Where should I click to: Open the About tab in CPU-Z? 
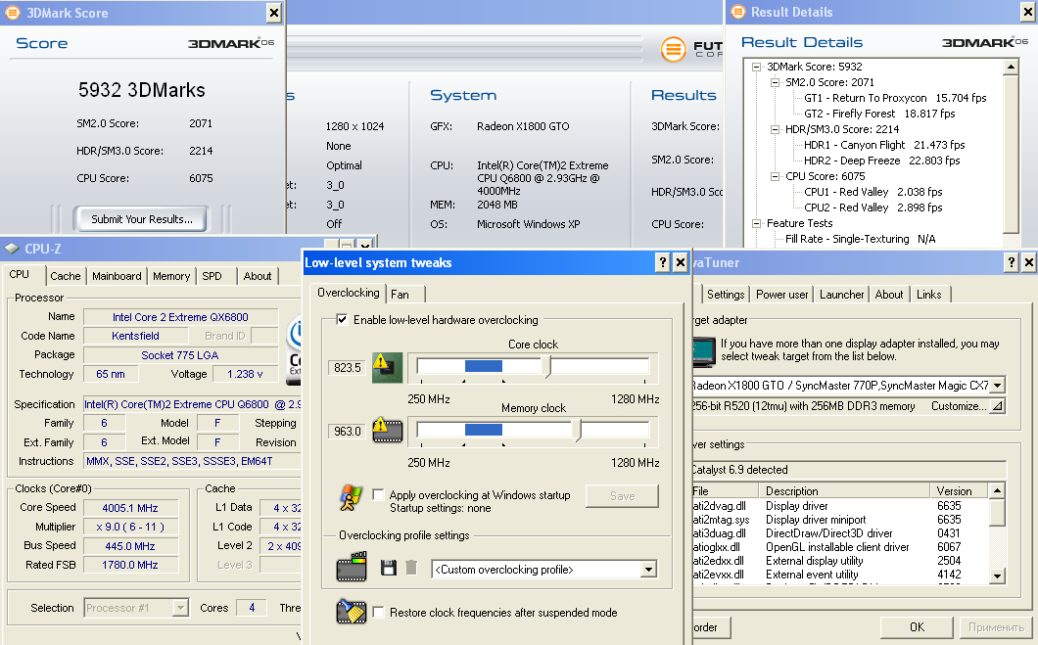point(258,276)
